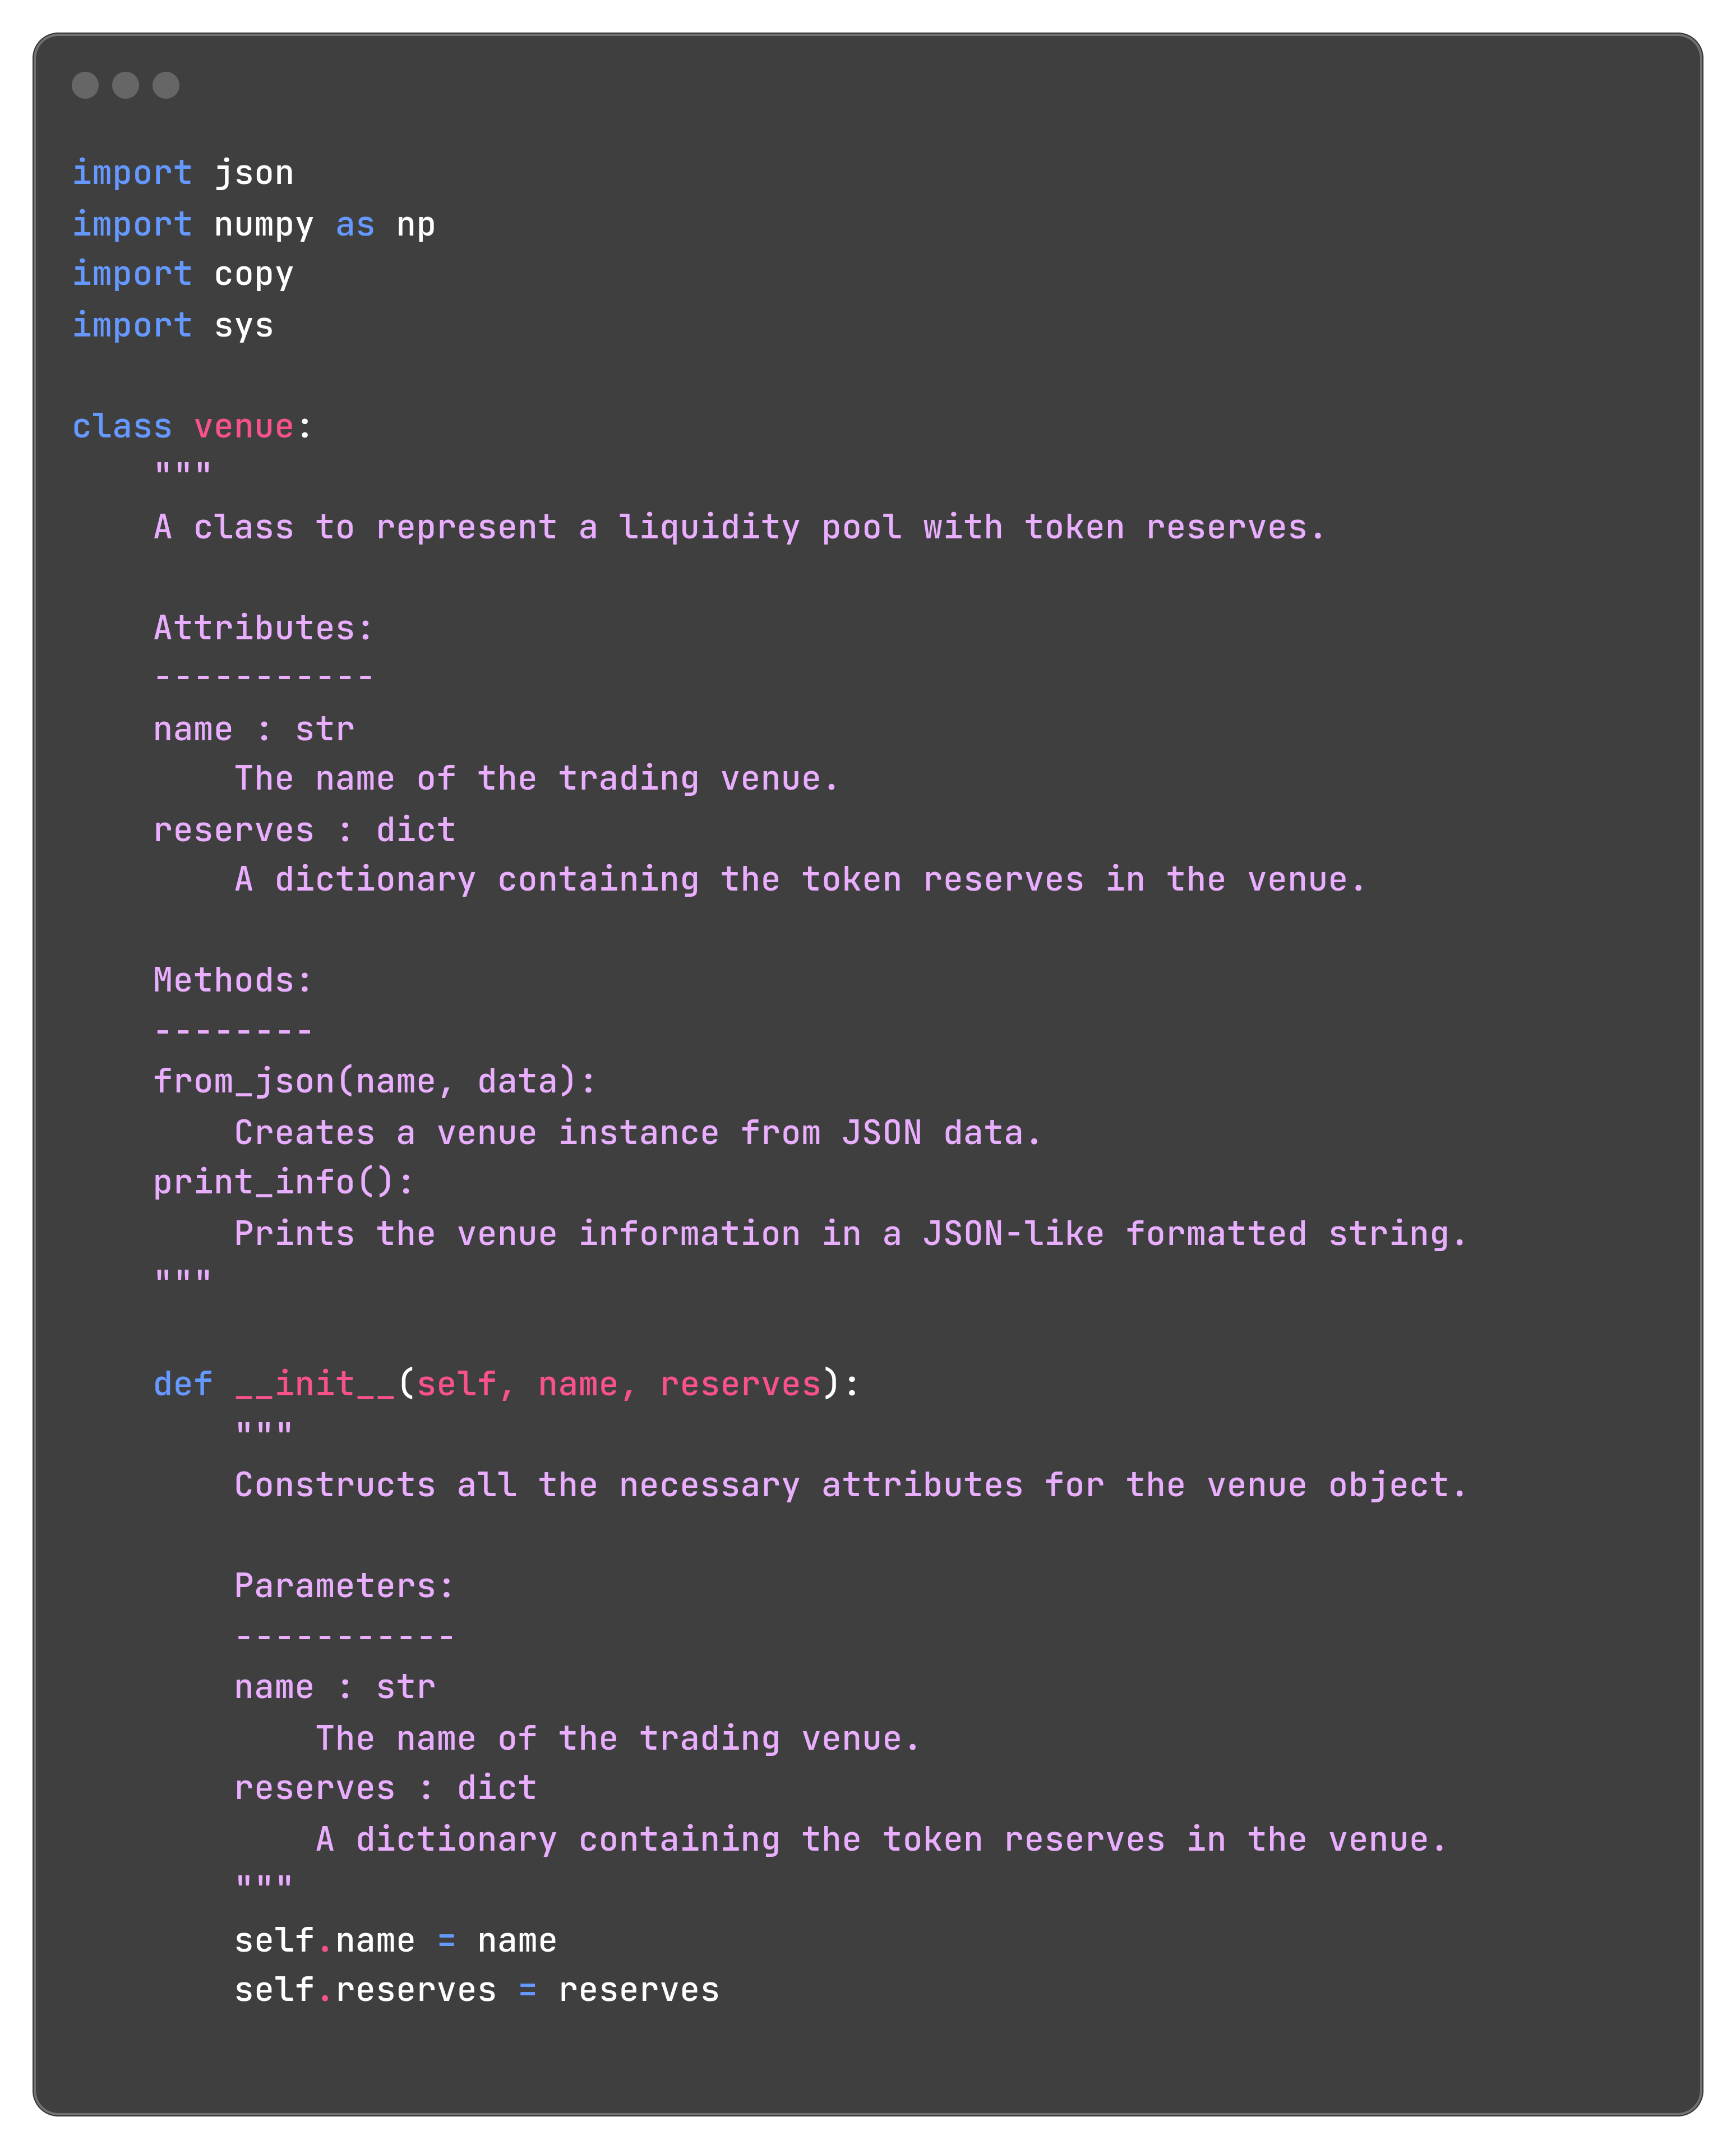
Task: Click the 'self.reserves = reserves' assignment line
Action: [x=477, y=1990]
